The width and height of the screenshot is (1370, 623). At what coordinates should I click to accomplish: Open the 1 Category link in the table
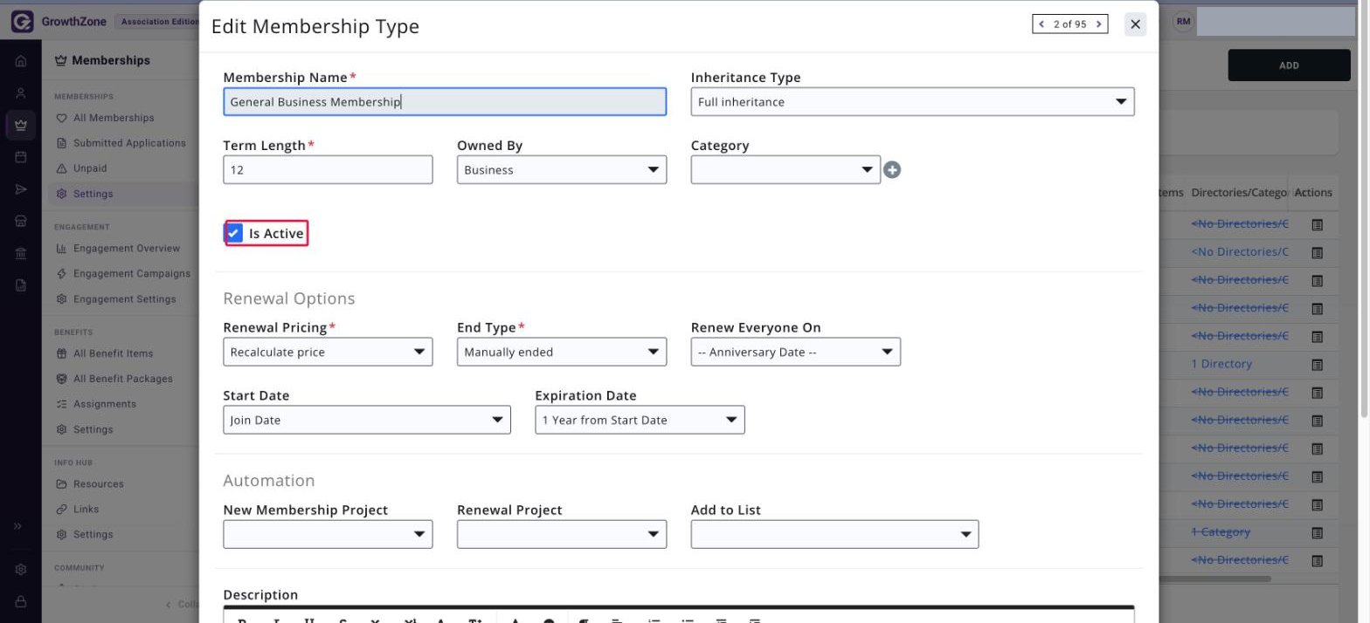(x=1221, y=531)
